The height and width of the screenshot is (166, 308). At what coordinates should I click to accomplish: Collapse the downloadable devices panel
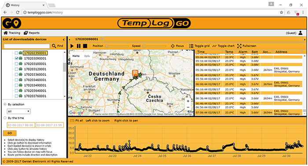pyautogui.click(x=64, y=40)
